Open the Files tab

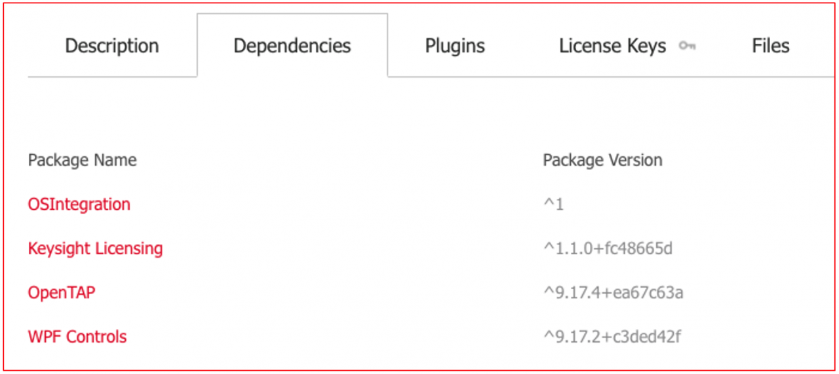click(x=771, y=46)
